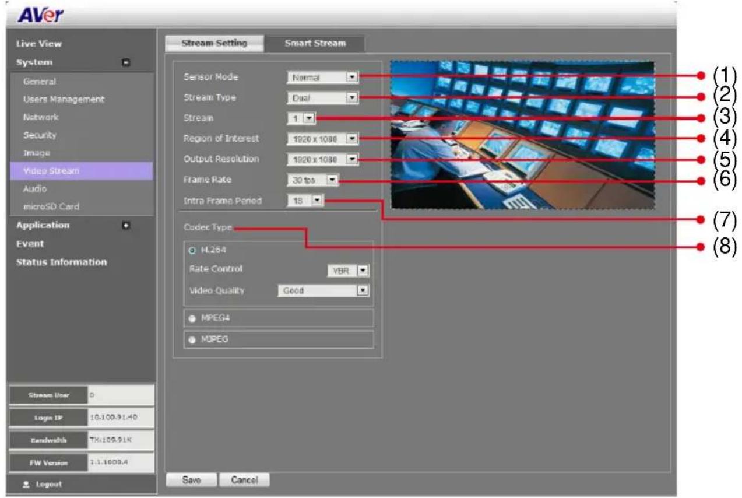Click the Bandwidth value
The image size is (742, 498).
pyautogui.click(x=121, y=439)
